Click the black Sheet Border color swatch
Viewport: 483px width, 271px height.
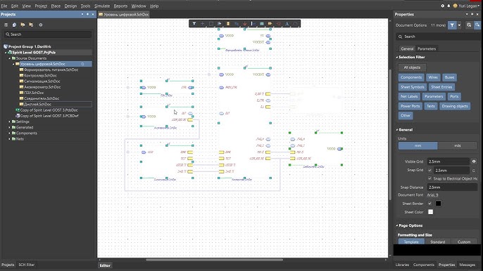[x=438, y=204]
